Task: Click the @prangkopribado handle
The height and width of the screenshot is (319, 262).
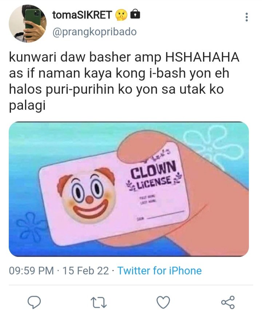Action: click(x=95, y=32)
